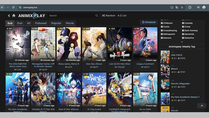The height and width of the screenshot is (118, 209).
Task: Click the 'EP 172/137' episode text
Action: tap(119, 67)
